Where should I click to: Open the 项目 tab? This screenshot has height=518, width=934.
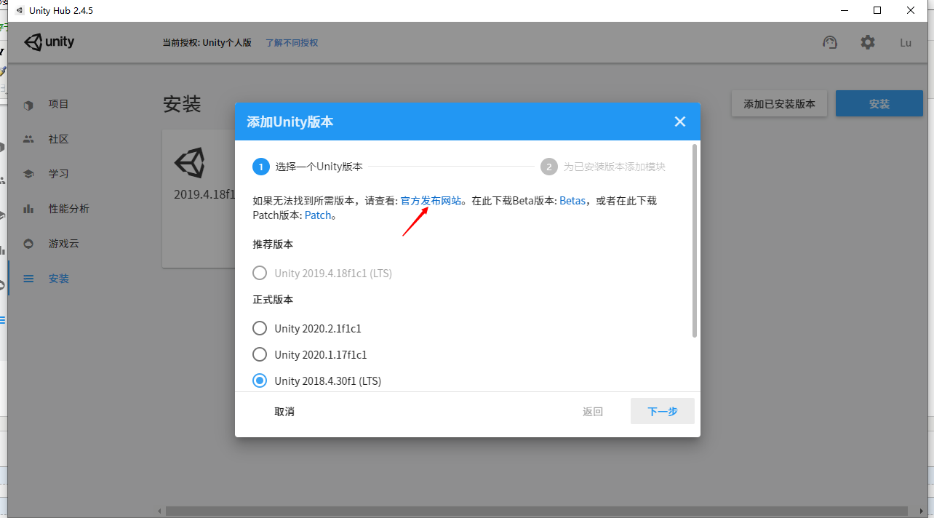[x=59, y=104]
